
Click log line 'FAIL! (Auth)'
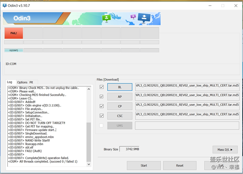33,151
